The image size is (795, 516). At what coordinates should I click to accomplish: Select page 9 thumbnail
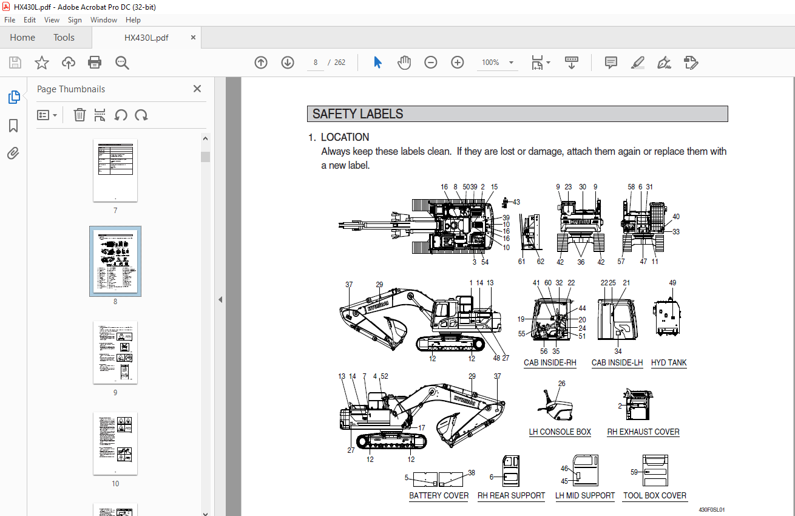(x=115, y=352)
